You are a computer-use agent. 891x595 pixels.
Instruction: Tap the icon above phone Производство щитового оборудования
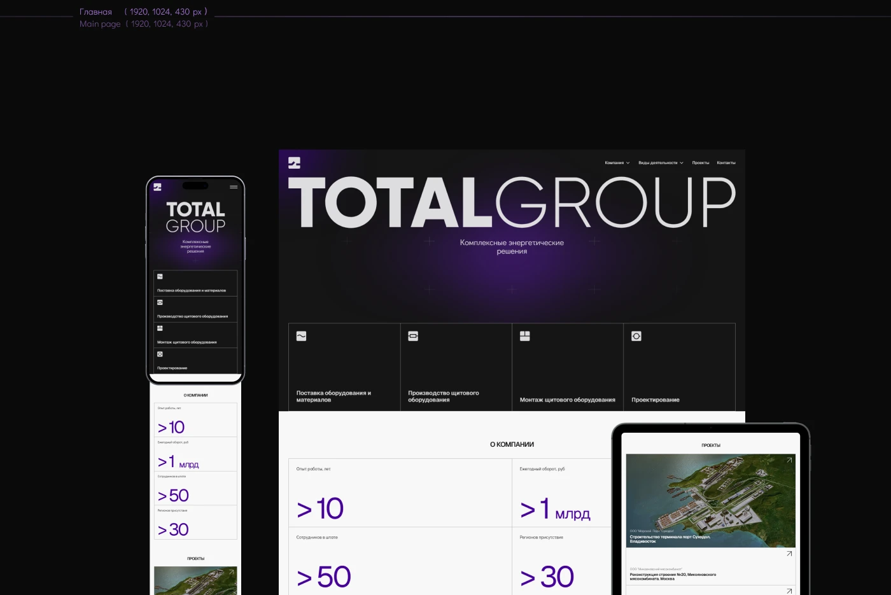[160, 302]
